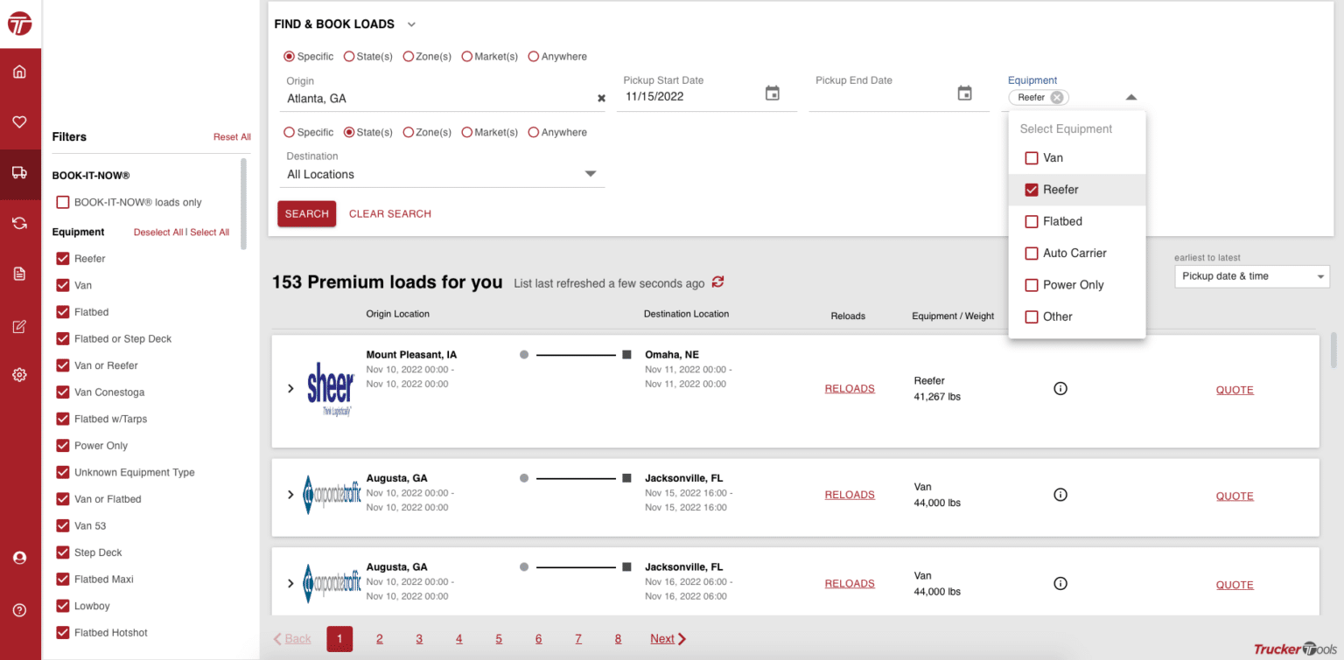Select the Anywhere radio button for Origin
Screen dimensions: 1344x660
tap(534, 56)
